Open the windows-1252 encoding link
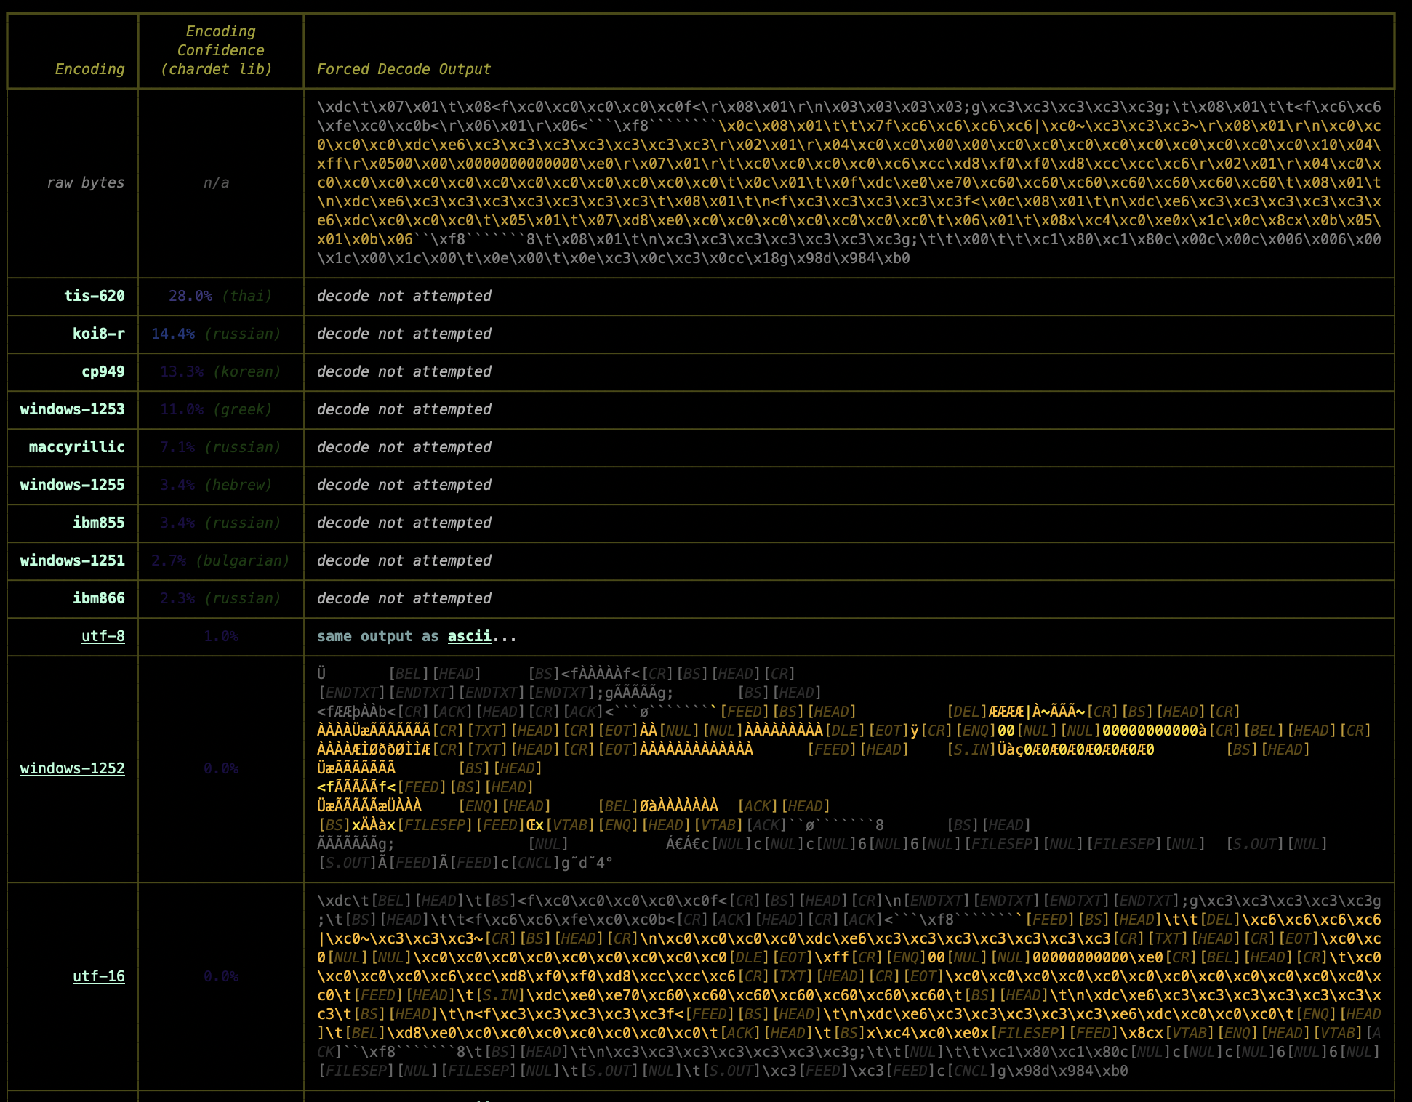1412x1102 pixels. pos(72,768)
